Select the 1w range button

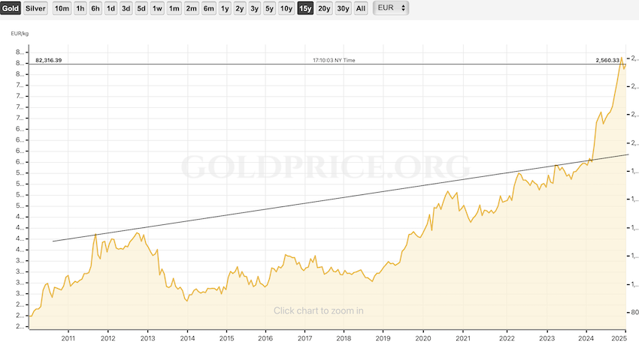click(x=157, y=8)
